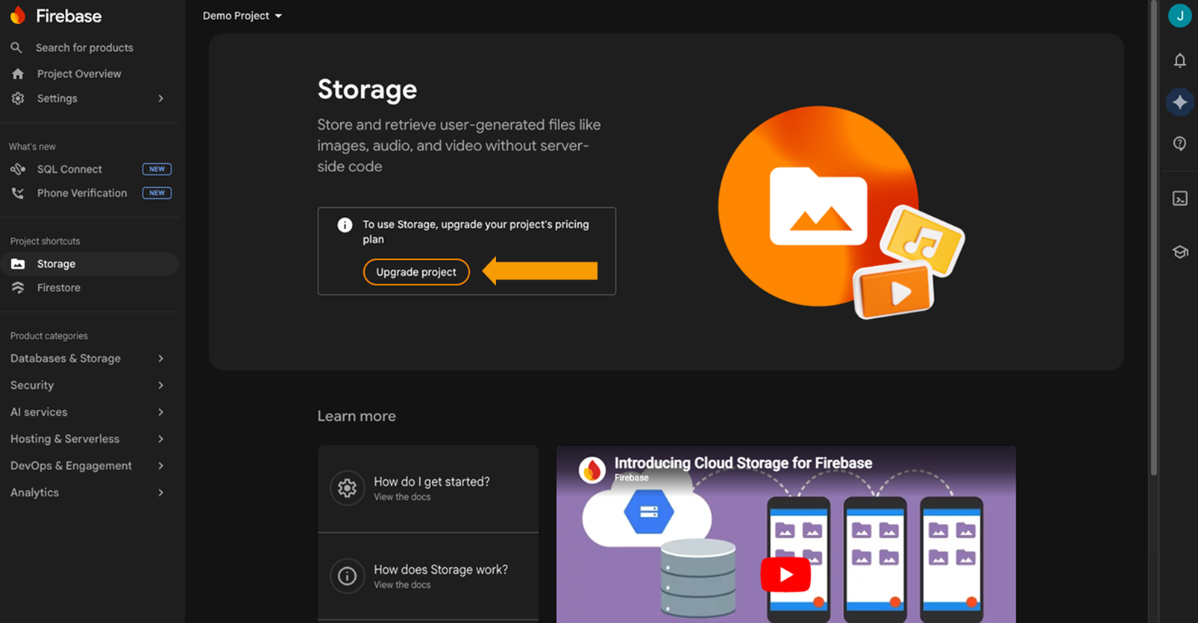Click the Learn more heading
Viewport: 1198px width, 623px height.
pos(357,416)
